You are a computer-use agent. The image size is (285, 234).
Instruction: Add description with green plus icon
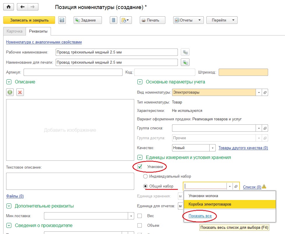pos(10,92)
